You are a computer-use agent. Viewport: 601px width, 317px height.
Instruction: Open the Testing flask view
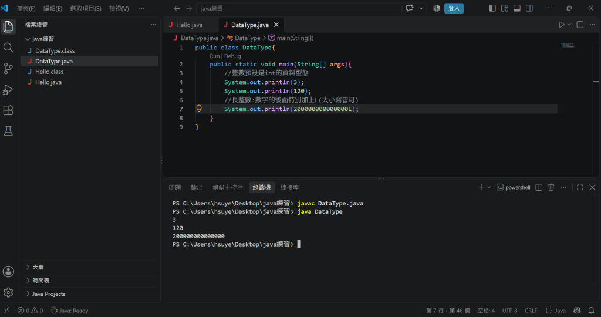pyautogui.click(x=8, y=131)
